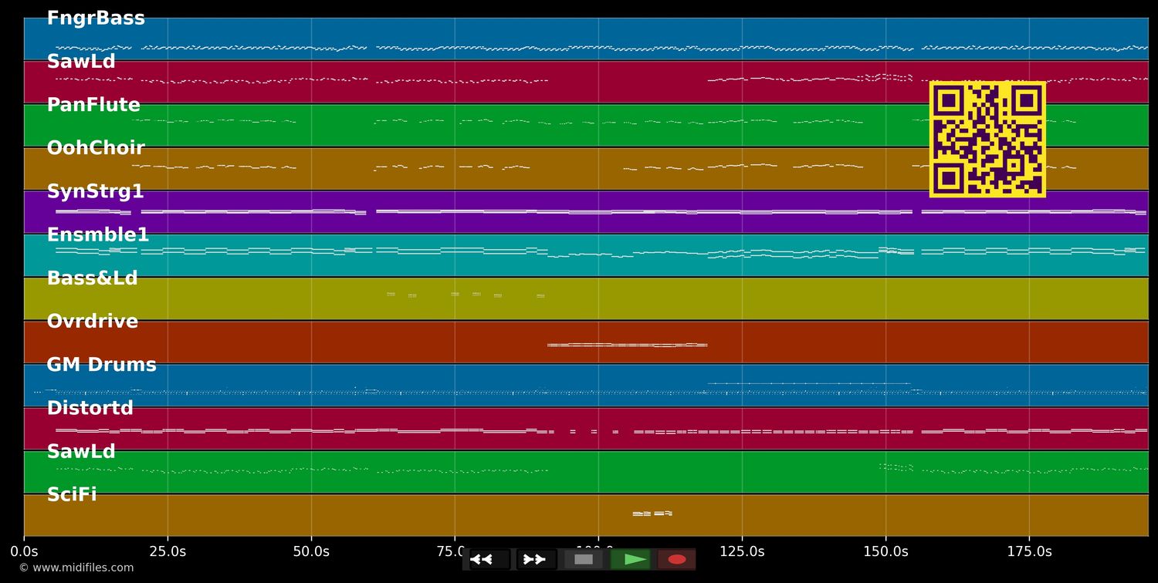The image size is (1158, 583).
Task: Select the PanFlute track label
Action: click(93, 106)
